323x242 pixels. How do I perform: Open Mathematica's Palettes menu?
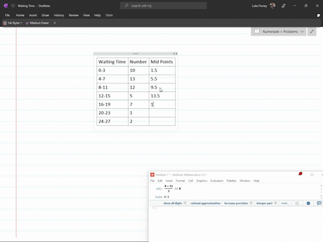tap(231, 181)
